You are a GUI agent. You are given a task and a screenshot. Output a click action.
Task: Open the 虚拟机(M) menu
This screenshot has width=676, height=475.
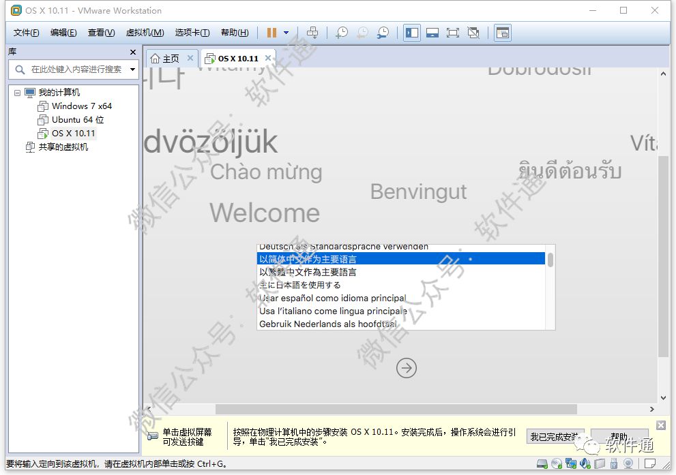tap(145, 33)
